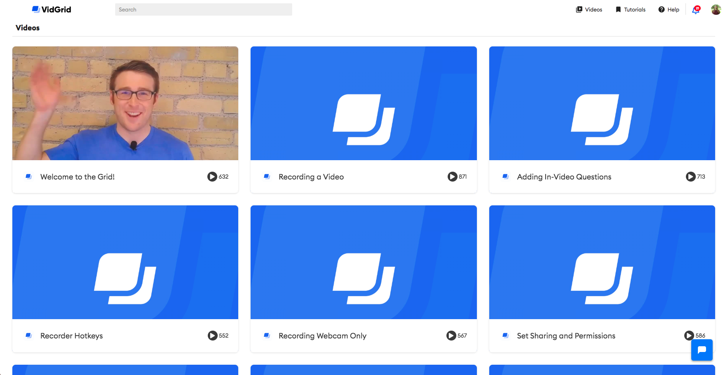Screen dimensions: 725x375
Task: Open Set Sharing and Permissions thumbnail
Action: pyautogui.click(x=602, y=262)
